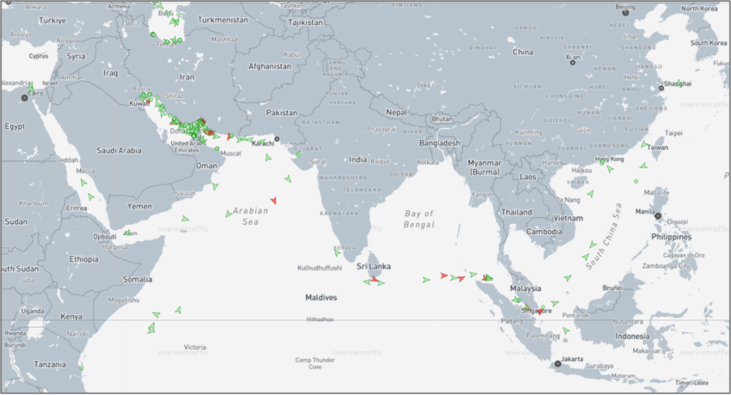Select the Myanmar (Burma) label
731x395 pixels.
click(x=484, y=167)
